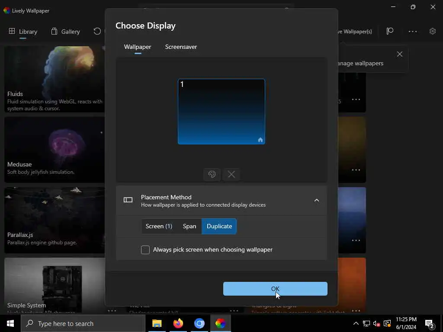Click the Placement Method display icon
This screenshot has width=443, height=332.
click(128, 200)
